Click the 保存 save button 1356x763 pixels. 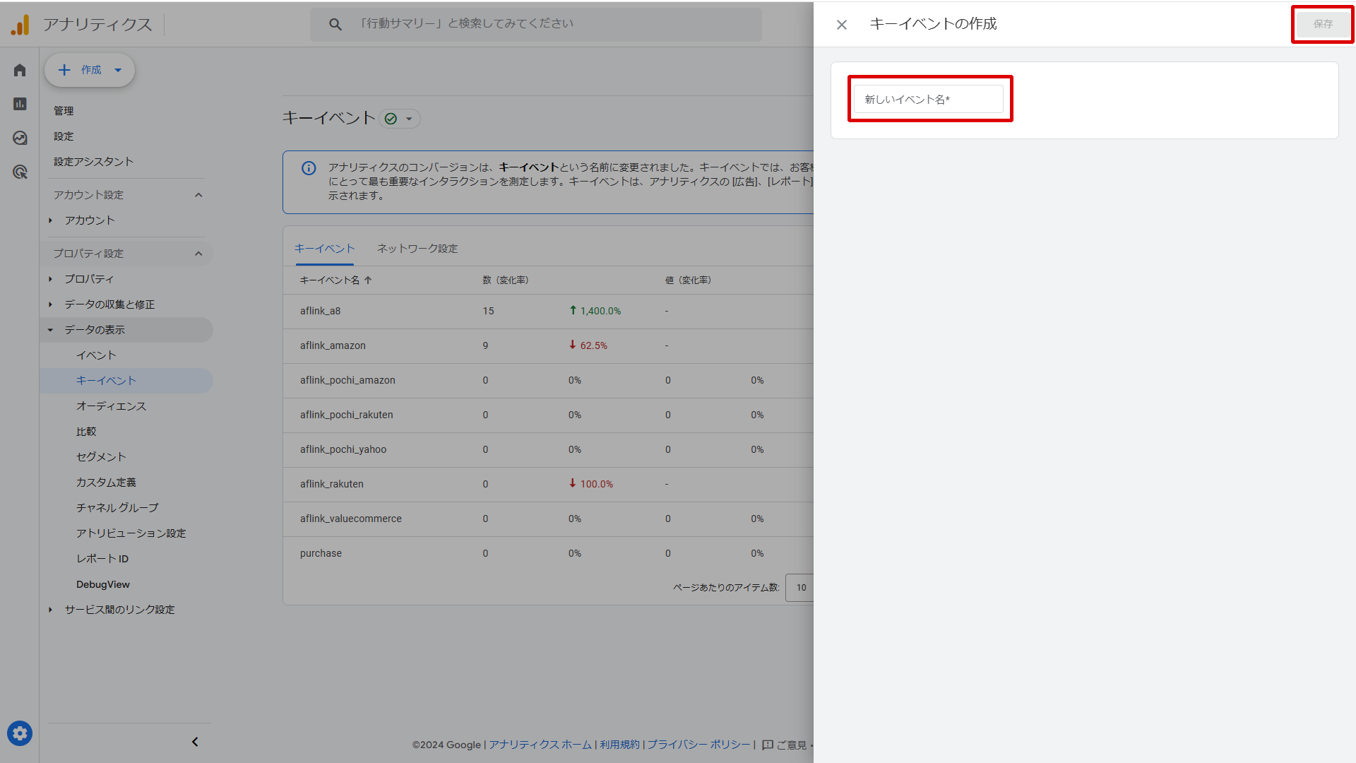(1322, 24)
